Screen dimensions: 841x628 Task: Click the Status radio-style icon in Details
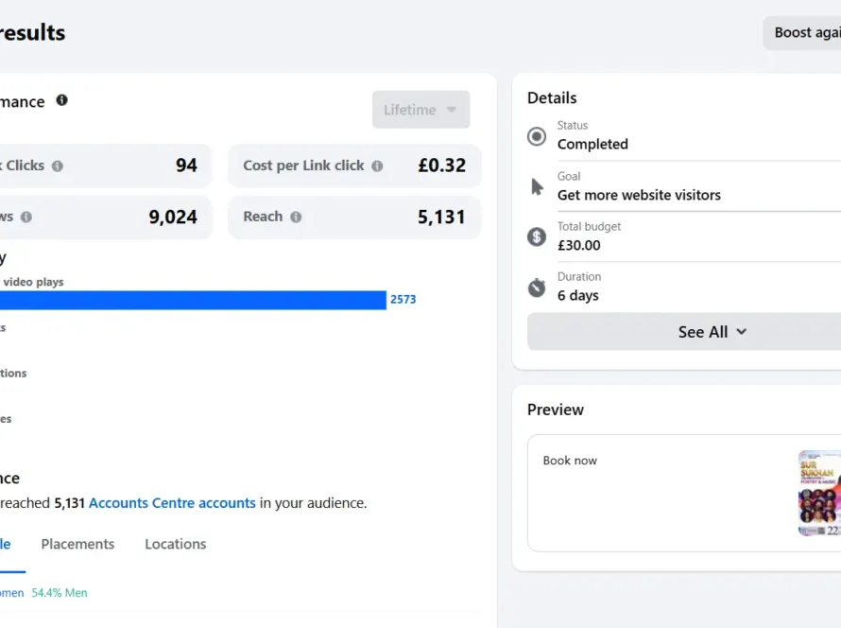(x=537, y=136)
